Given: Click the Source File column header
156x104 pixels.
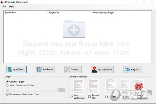Looking at the screenshot, I should [x=25, y=13].
